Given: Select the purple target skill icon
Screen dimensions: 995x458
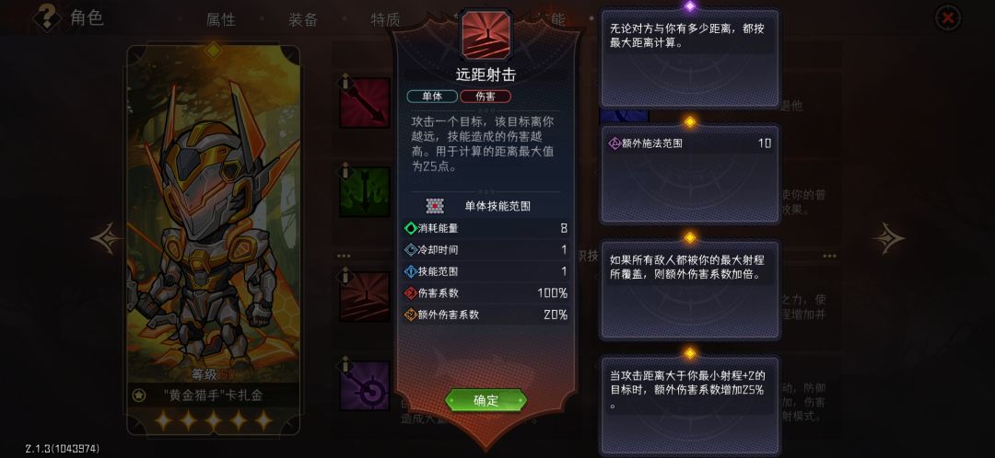Looking at the screenshot, I should pyautogui.click(x=365, y=385).
